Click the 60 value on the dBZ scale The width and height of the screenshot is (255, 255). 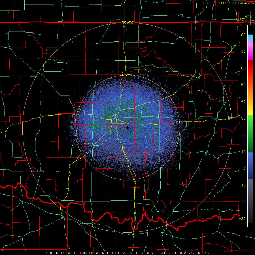pos(243,68)
